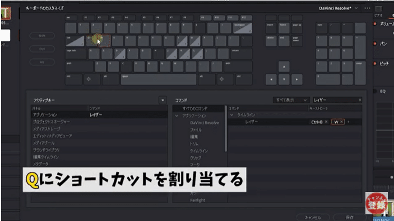Clear the レイザー search text
Screen dimensions: 394x221
pos(360,100)
